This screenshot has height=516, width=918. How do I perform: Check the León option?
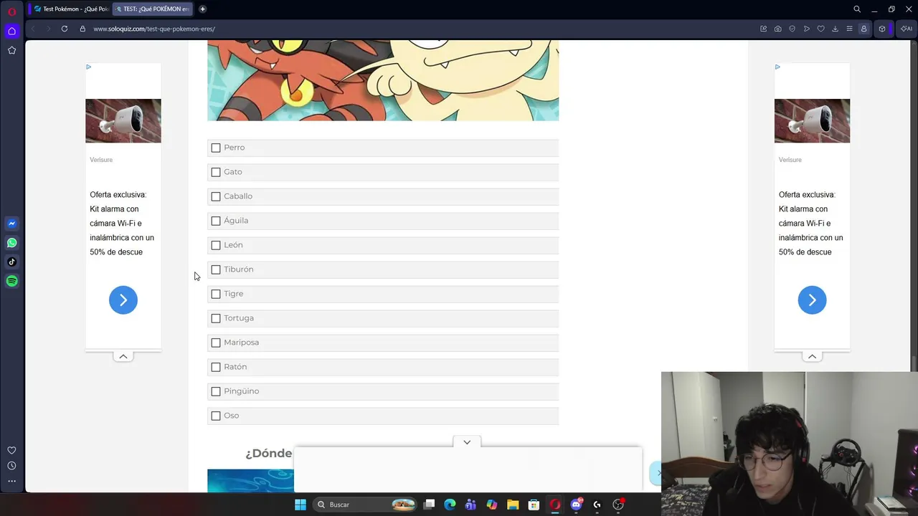[x=216, y=245]
